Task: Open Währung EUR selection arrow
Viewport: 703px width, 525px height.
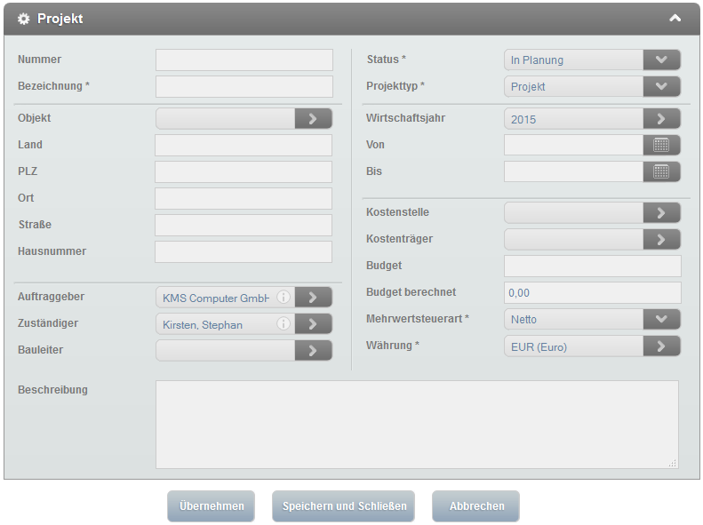Action: coord(661,346)
